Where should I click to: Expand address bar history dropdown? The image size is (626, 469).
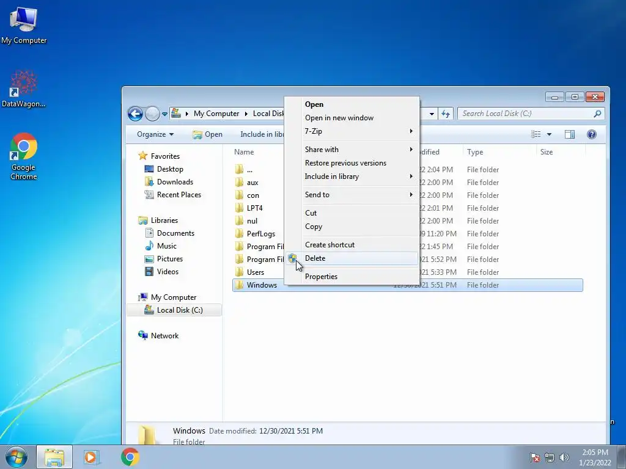[432, 114]
